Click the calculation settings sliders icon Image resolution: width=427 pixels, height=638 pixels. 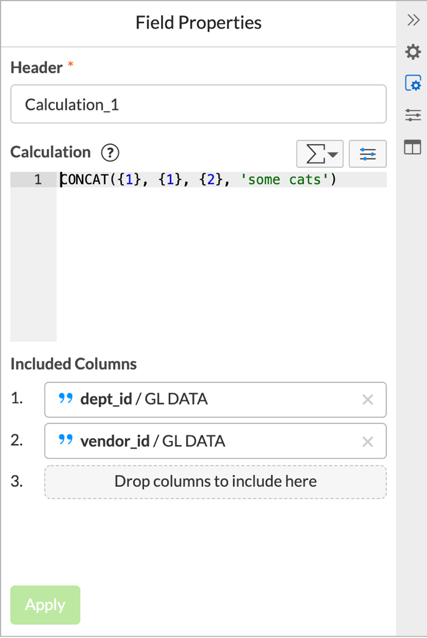[x=368, y=154]
